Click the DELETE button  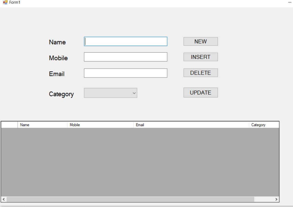tap(200, 73)
